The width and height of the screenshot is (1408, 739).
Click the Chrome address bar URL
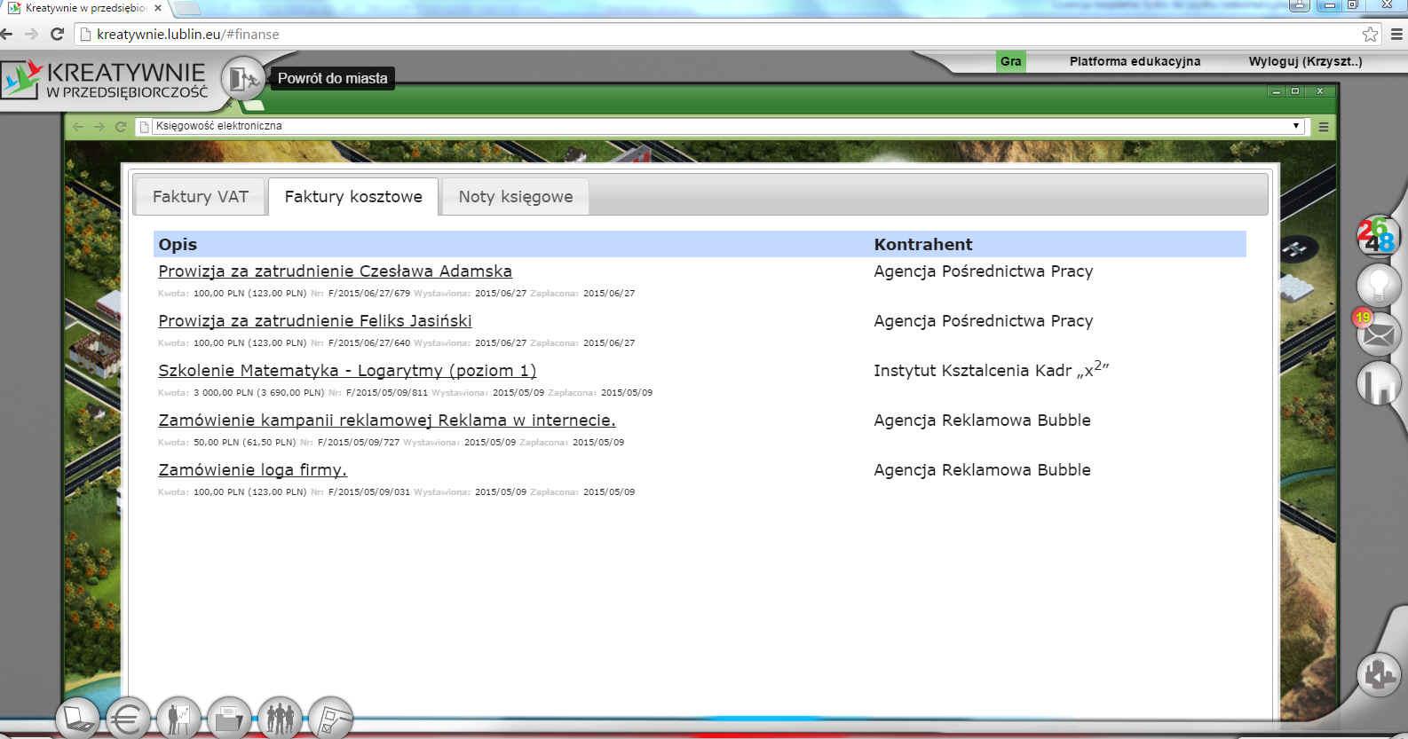188,35
